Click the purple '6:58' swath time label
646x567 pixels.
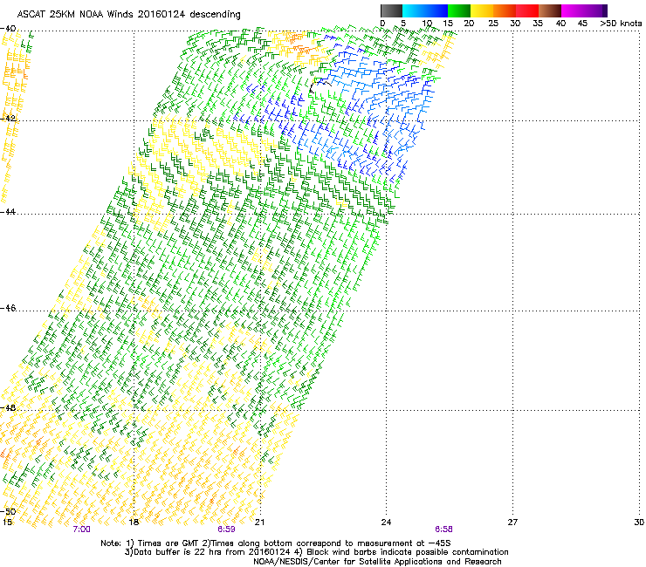point(443,529)
